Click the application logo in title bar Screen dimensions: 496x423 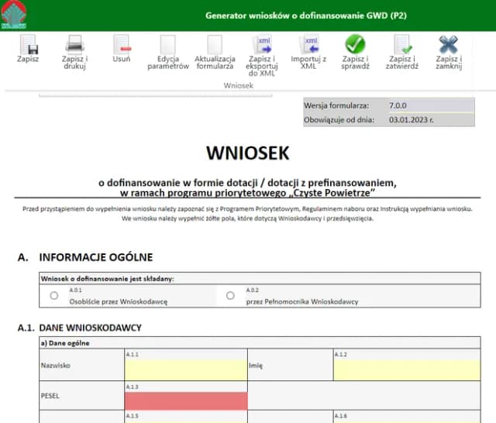coord(14,15)
